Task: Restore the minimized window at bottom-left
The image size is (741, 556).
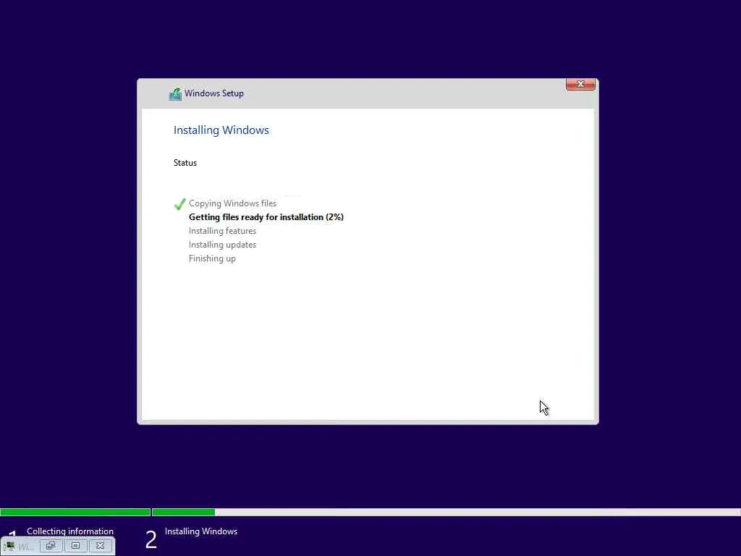Action: [x=51, y=546]
